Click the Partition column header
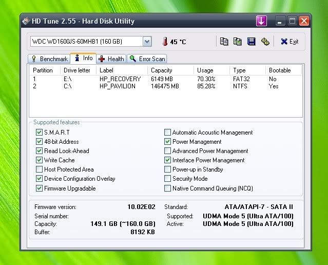 pos(45,70)
